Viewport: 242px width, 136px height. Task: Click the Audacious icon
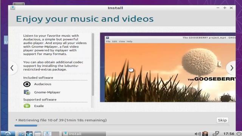(x=27, y=84)
